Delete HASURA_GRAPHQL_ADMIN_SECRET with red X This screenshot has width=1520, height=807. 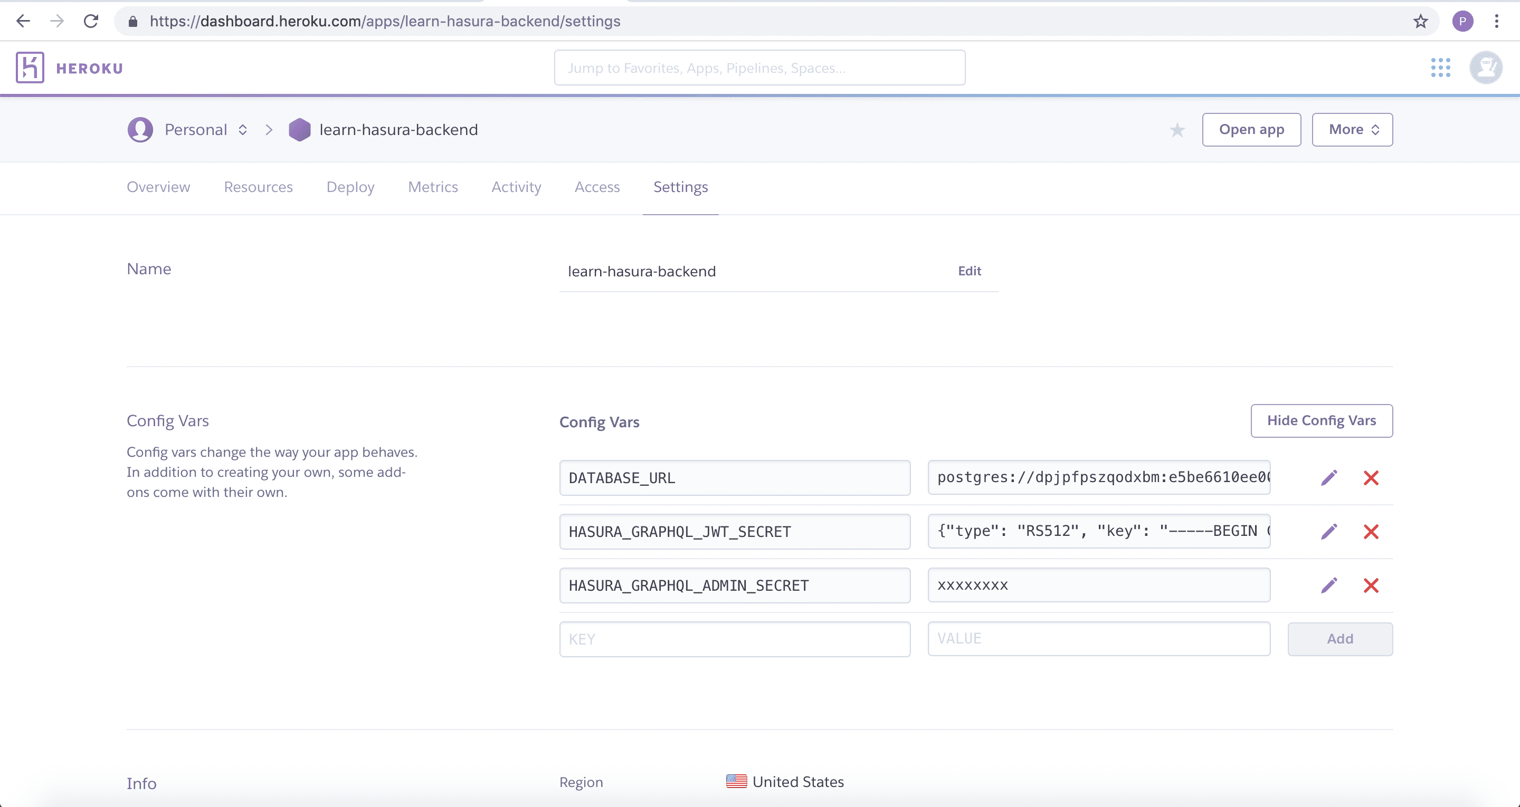click(1371, 585)
